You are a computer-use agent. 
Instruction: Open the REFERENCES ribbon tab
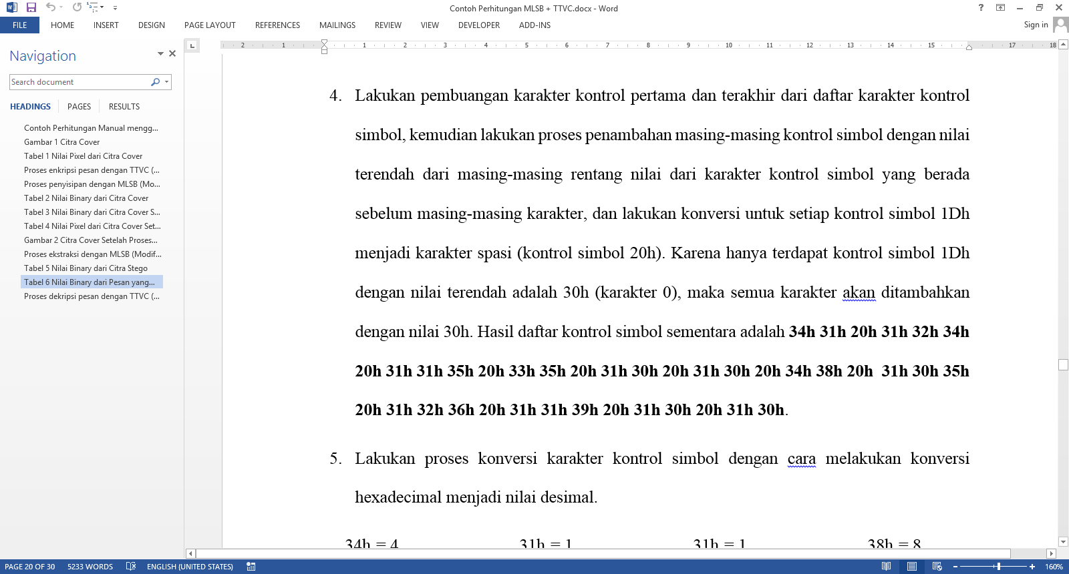click(277, 25)
